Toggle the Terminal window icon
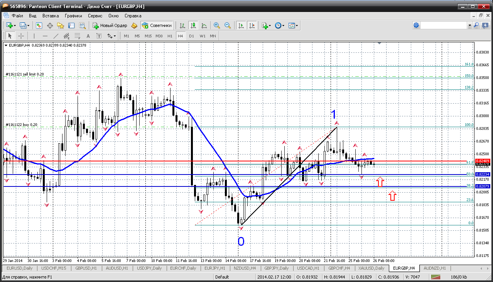Image resolution: width=493 pixels, height=282 pixels. [x=71, y=25]
